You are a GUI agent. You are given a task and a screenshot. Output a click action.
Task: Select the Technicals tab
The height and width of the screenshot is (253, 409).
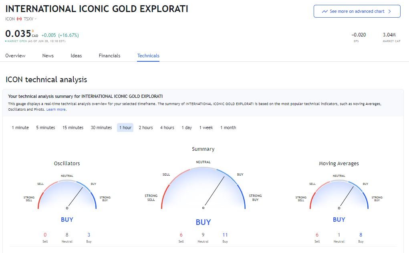148,56
